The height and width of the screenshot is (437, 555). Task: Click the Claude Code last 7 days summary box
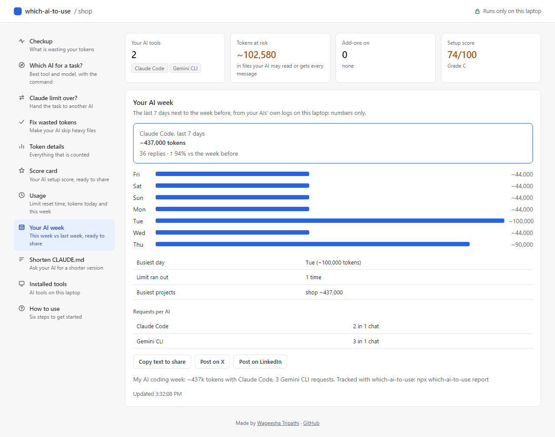pyautogui.click(x=333, y=143)
